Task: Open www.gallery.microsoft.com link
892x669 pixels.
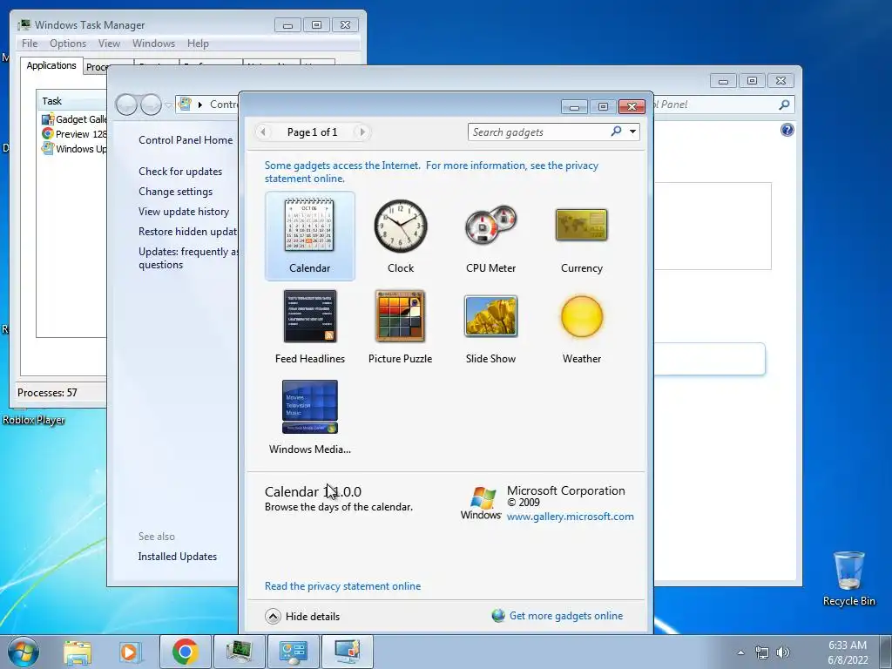Action: 570,517
